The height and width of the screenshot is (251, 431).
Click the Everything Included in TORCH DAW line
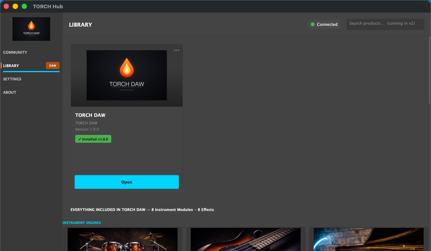[x=142, y=210]
